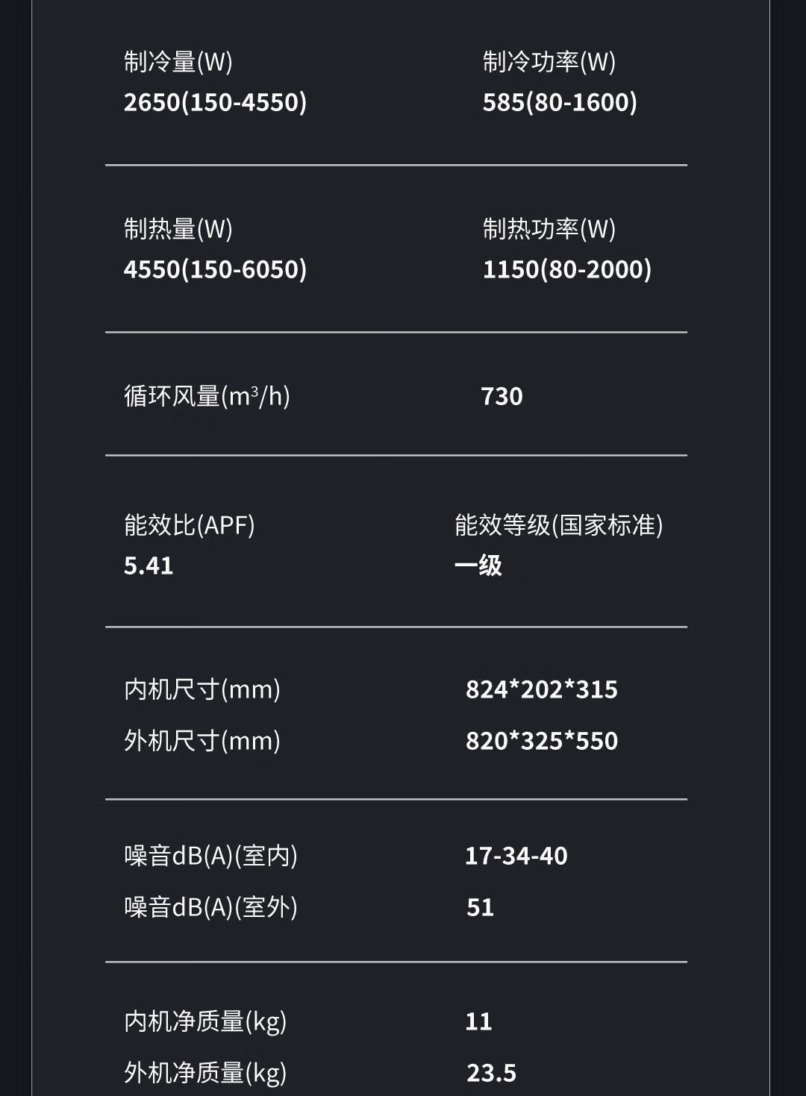This screenshot has height=1096, width=806.
Task: Click the heating capacity value 4550(150-6050)
Action: point(215,269)
